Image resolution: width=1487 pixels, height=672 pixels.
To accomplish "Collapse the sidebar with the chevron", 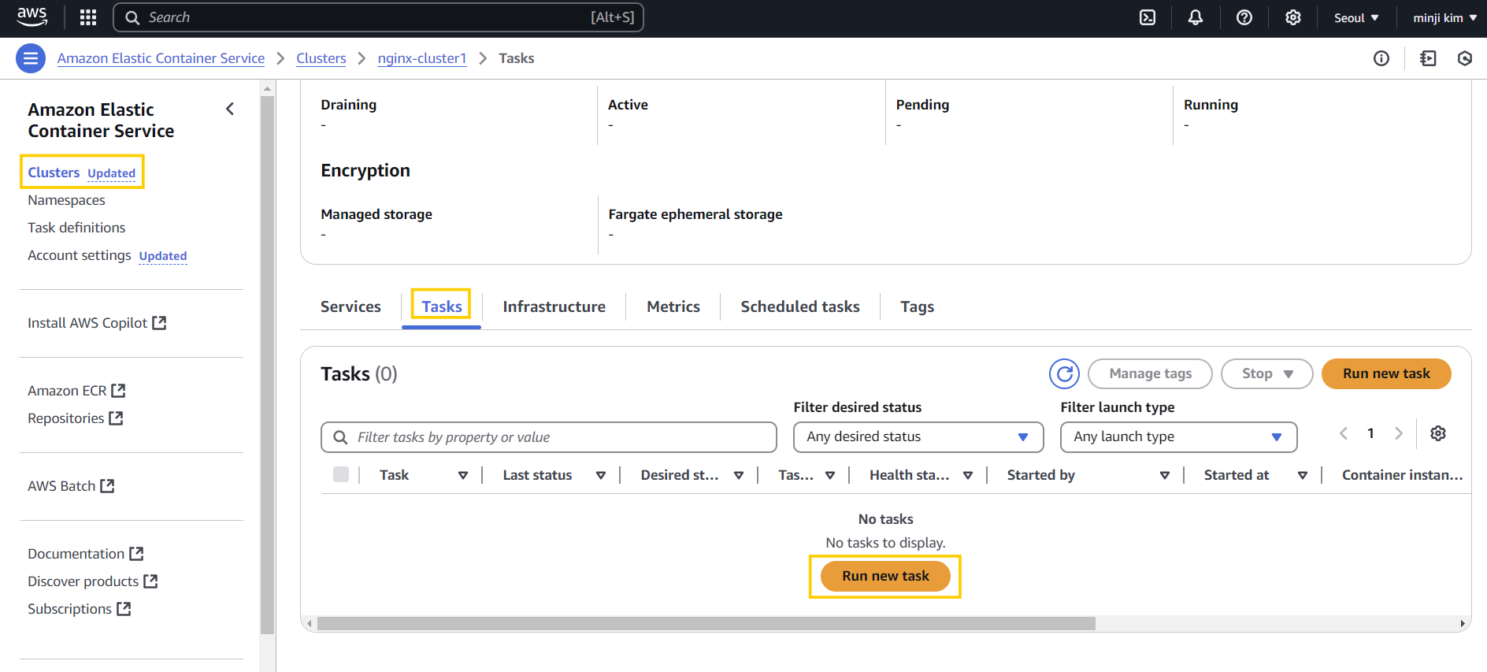I will (x=230, y=109).
